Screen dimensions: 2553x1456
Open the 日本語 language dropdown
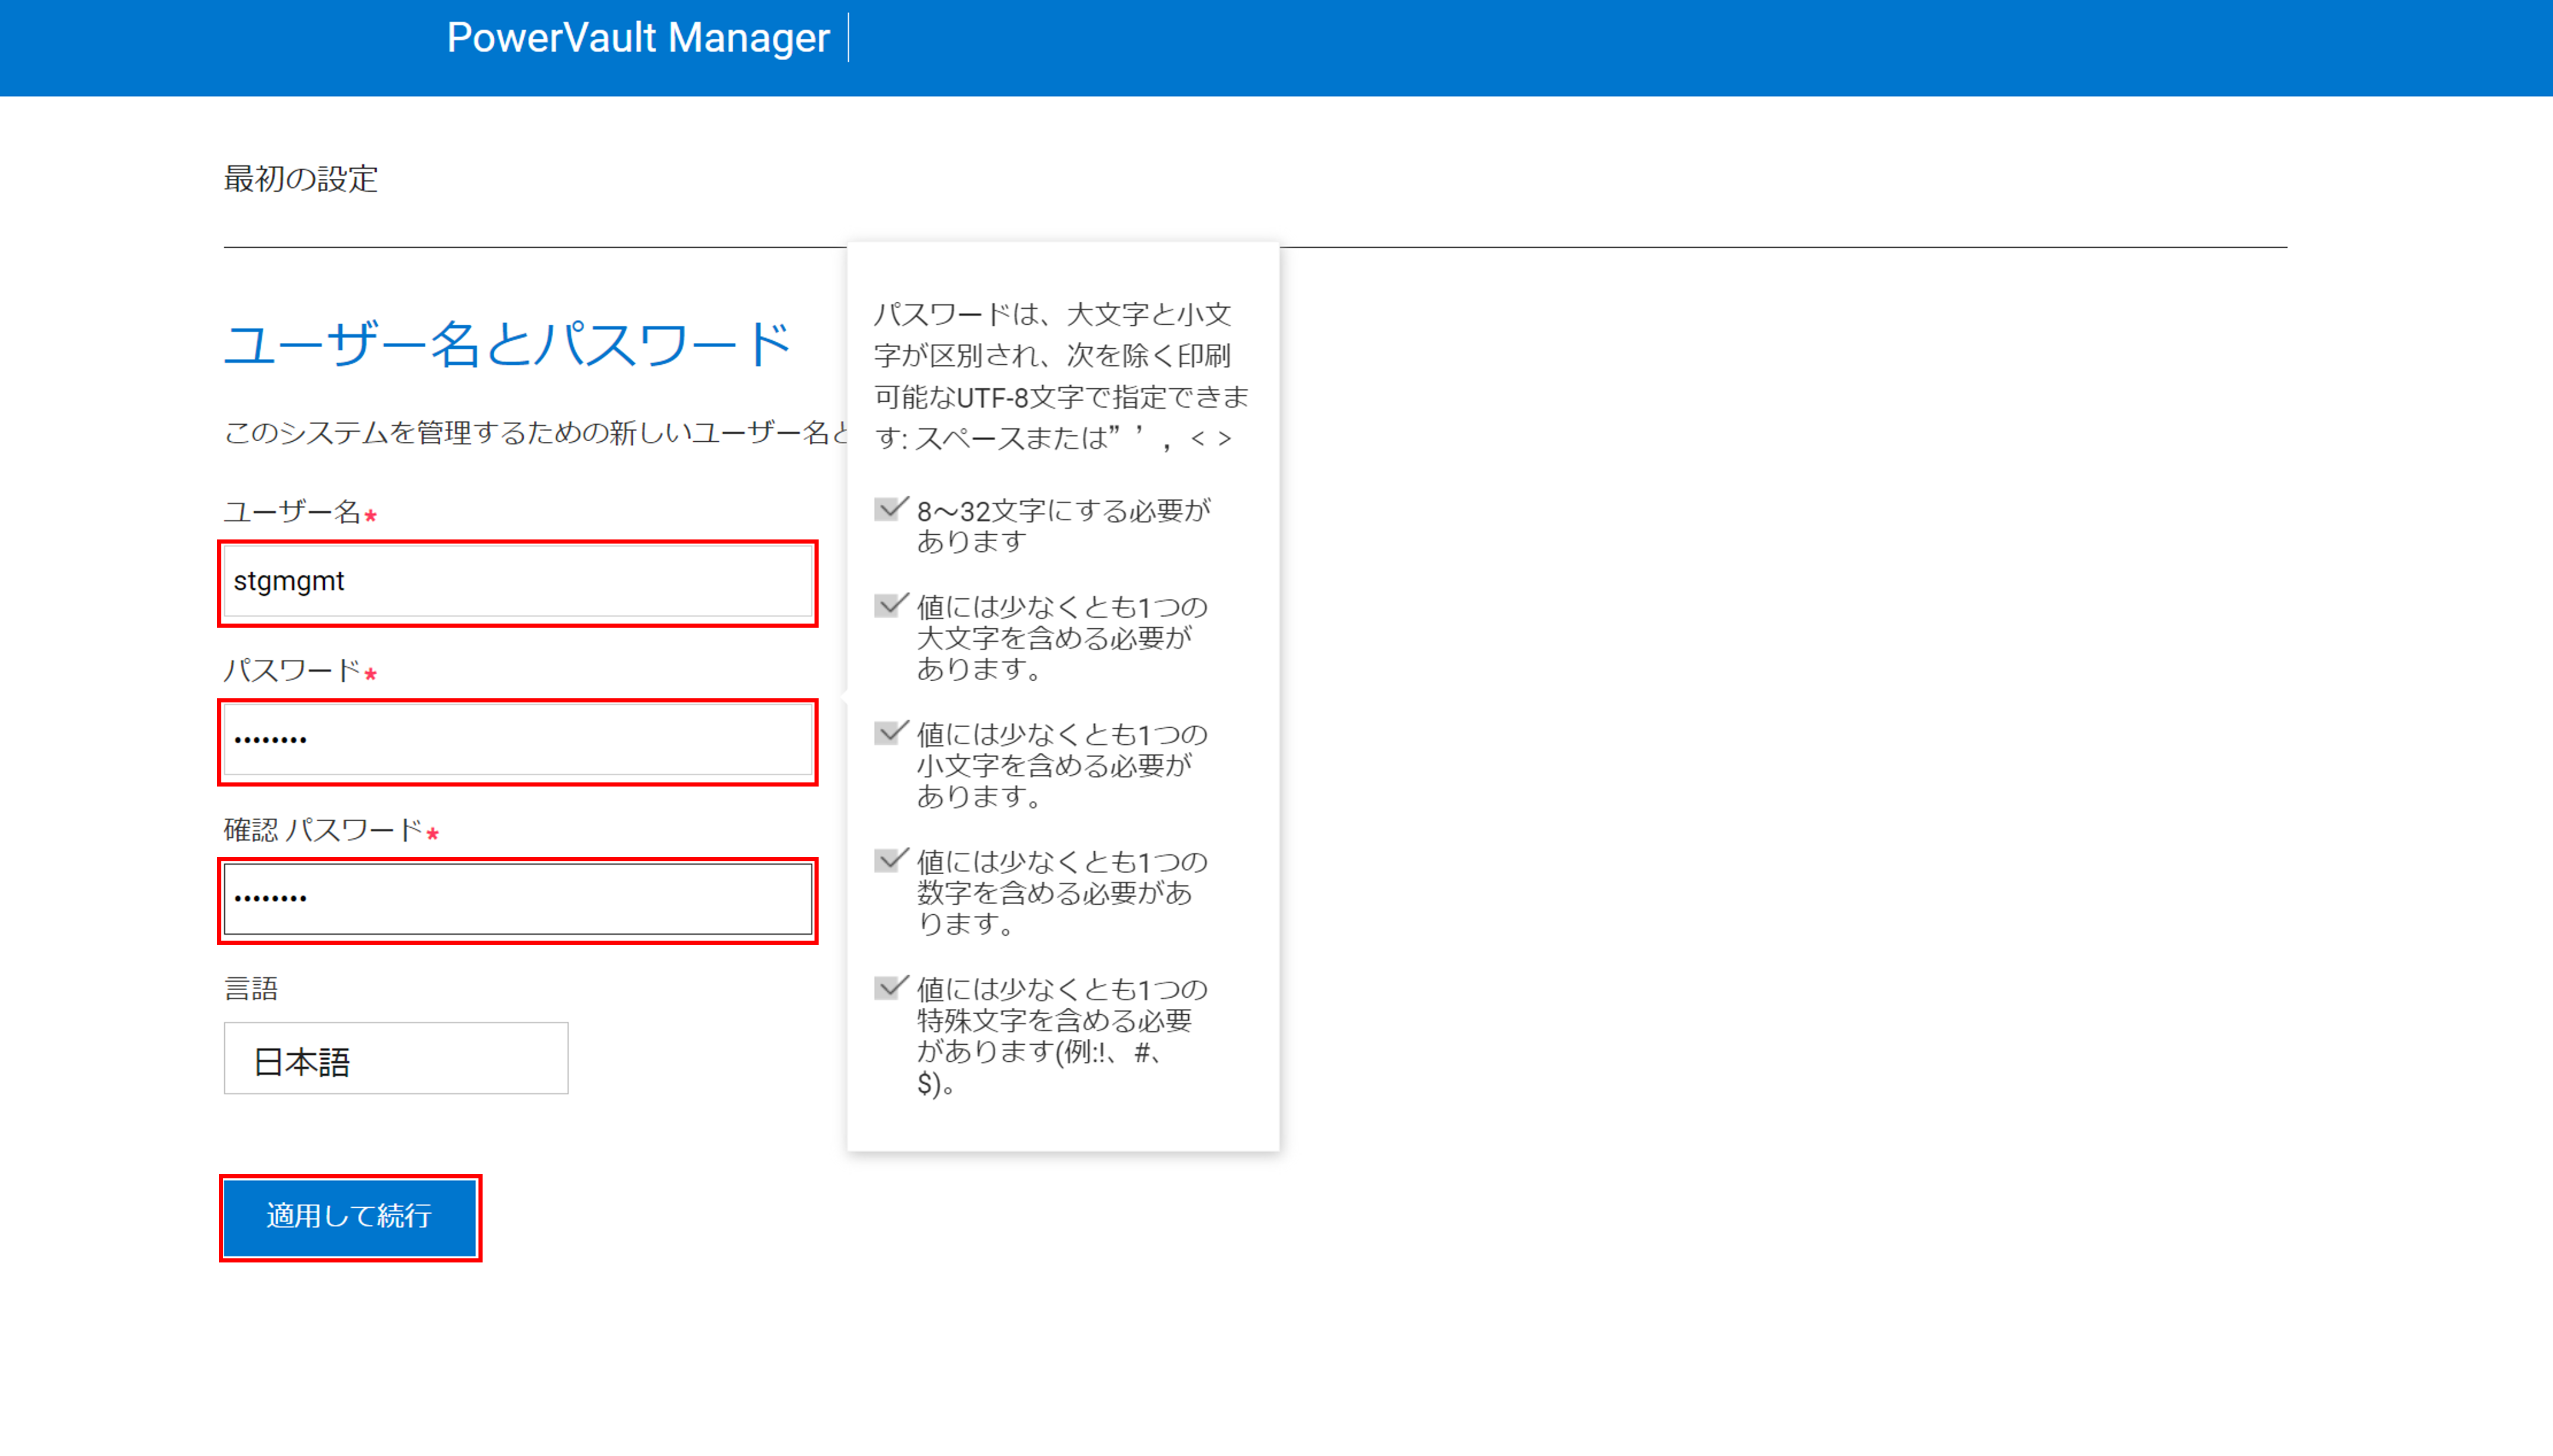pos(395,1059)
